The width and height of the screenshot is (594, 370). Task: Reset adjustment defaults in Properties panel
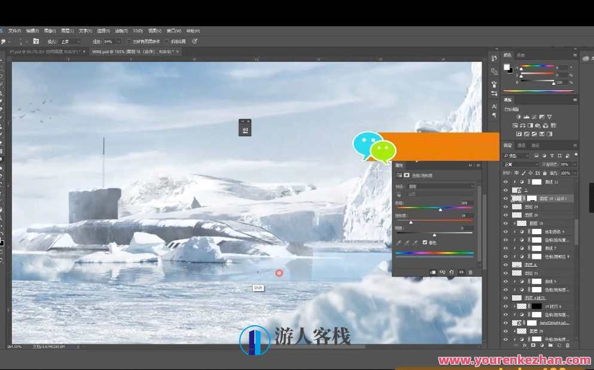[452, 272]
